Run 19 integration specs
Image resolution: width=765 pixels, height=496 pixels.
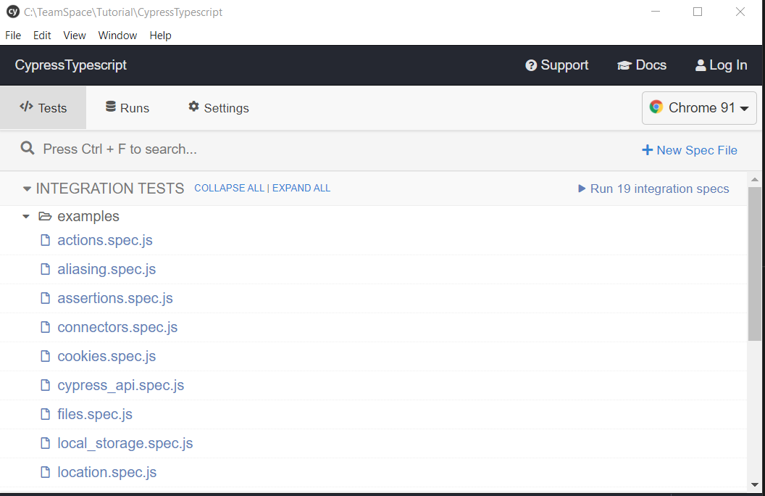(653, 189)
